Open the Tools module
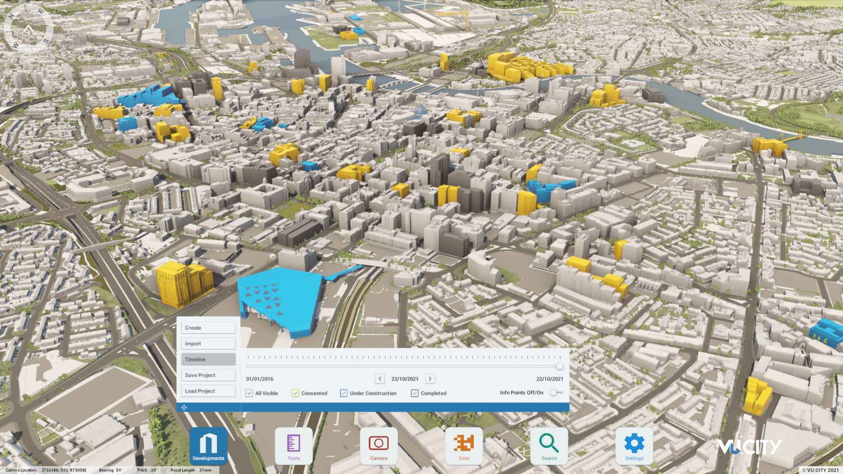 pos(294,446)
